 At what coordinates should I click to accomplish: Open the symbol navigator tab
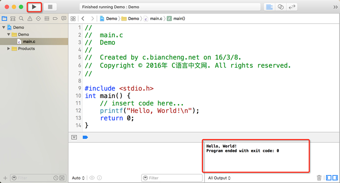click(13, 19)
